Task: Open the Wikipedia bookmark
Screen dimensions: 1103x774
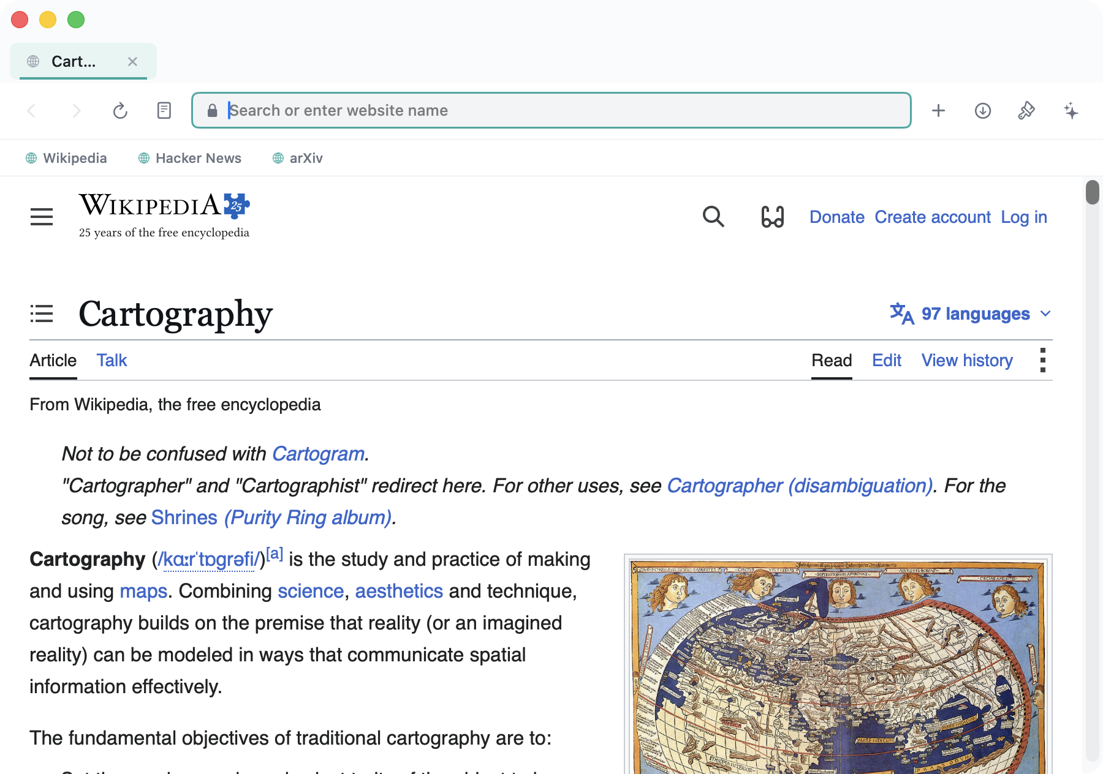Action: point(66,158)
